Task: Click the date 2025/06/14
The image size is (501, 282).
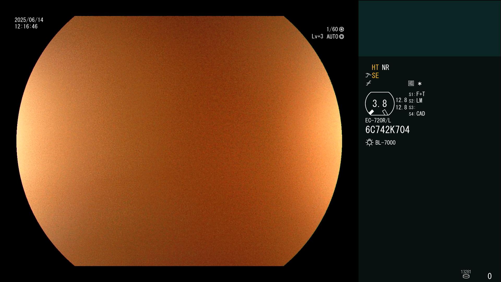Action: click(29, 20)
